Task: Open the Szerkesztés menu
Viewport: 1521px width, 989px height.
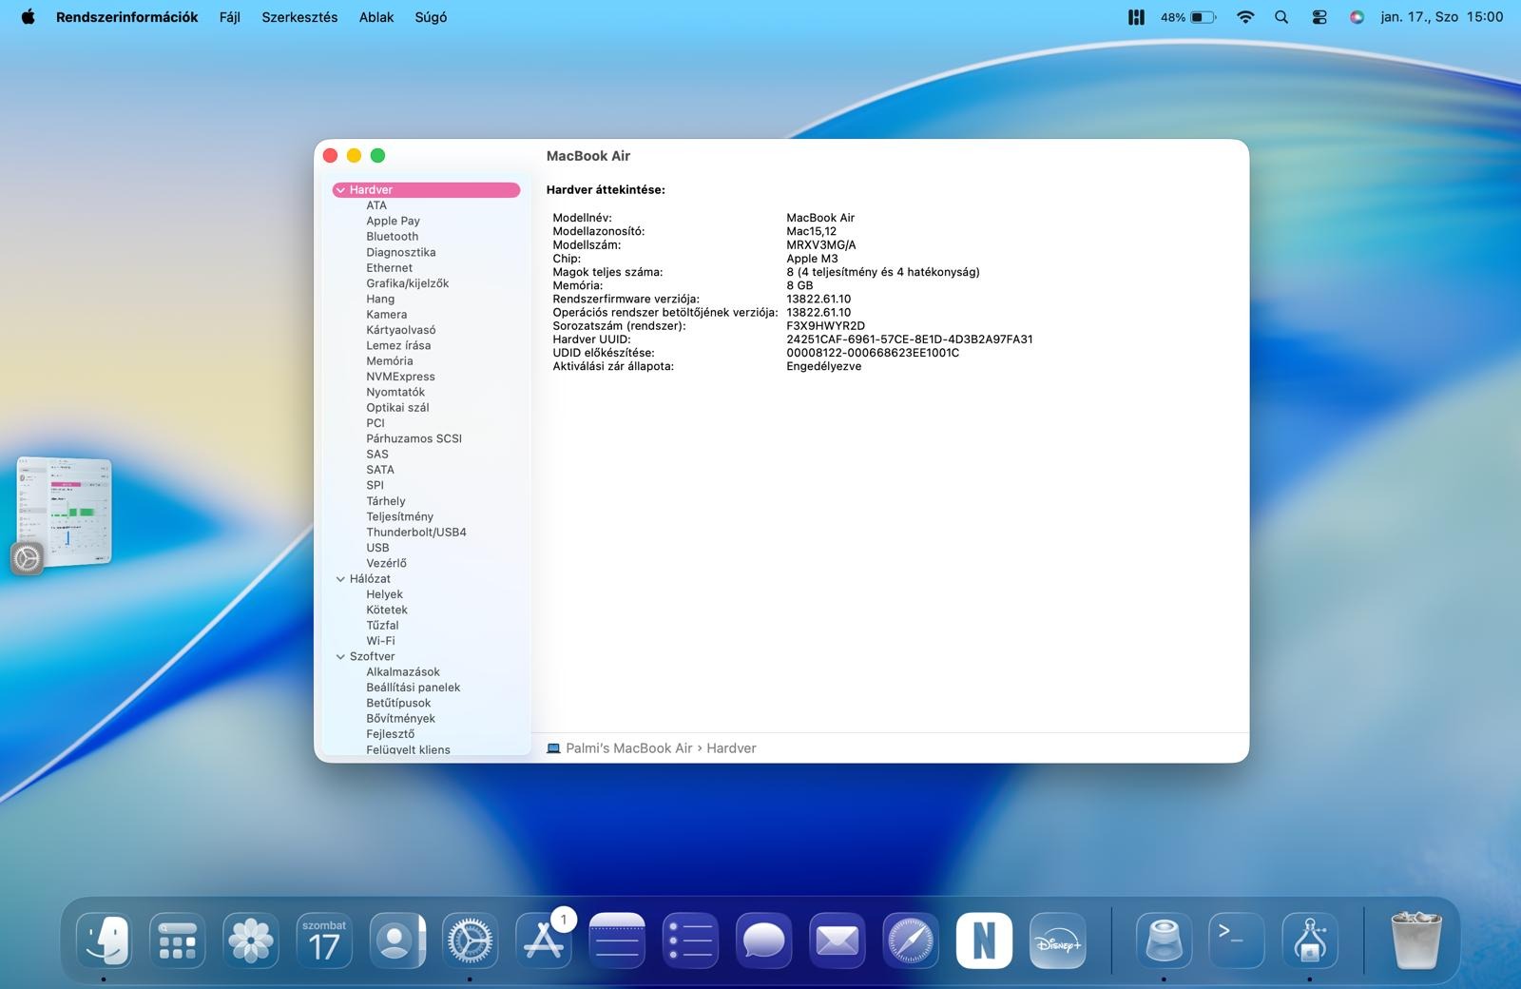Action: 299,17
